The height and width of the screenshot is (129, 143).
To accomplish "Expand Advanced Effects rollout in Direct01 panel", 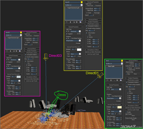I will [93, 19].
